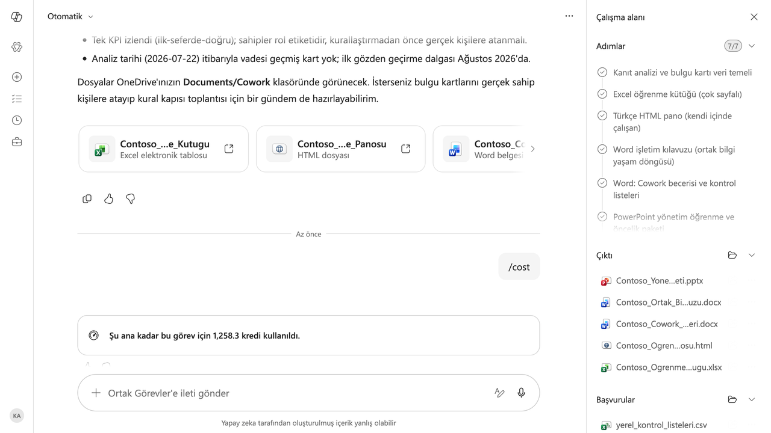The width and height of the screenshot is (771, 433).
Task: Open the task list icon in sidebar
Action: point(17,99)
